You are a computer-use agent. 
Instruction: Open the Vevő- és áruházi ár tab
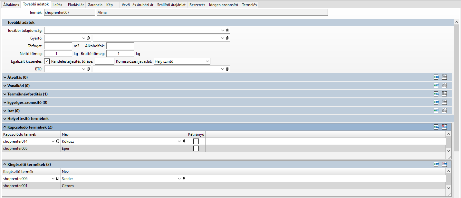point(138,5)
